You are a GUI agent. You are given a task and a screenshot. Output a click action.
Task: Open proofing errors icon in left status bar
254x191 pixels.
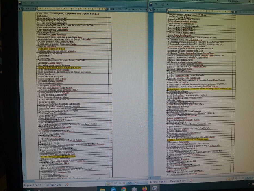pos(67,185)
